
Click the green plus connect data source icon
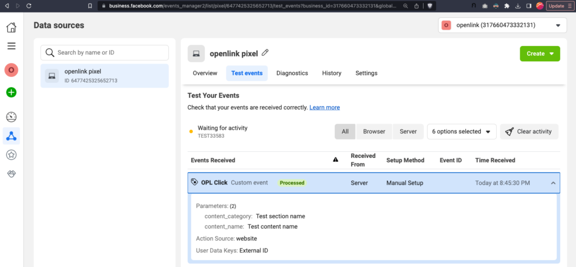(11, 92)
